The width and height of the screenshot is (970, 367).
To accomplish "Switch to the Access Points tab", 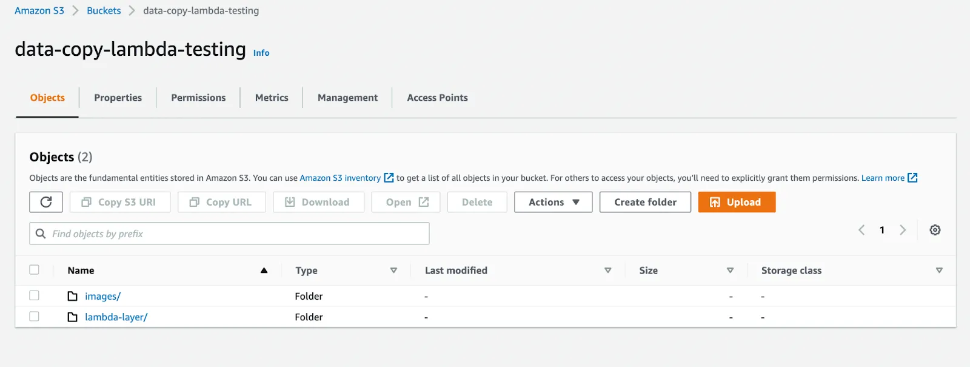I will point(438,98).
